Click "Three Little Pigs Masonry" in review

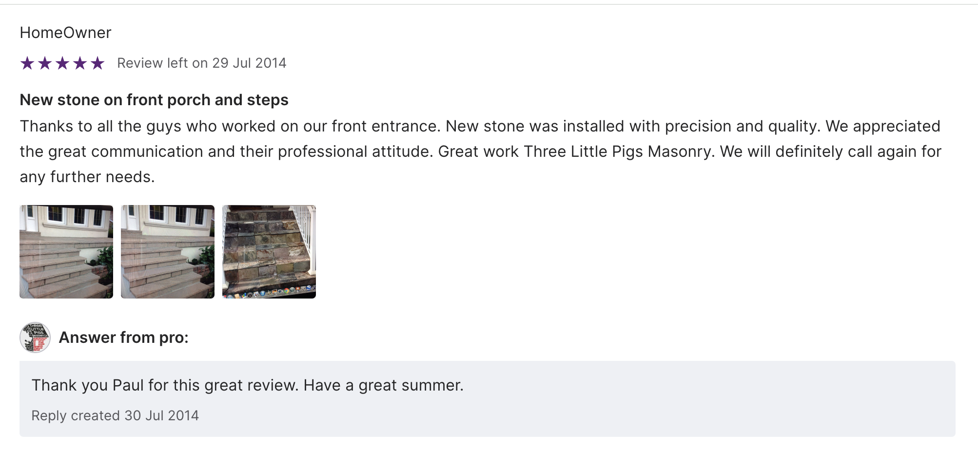tap(619, 151)
